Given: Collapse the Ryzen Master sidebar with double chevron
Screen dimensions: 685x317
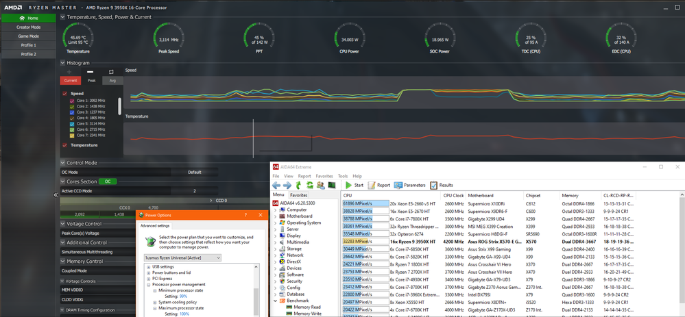Looking at the screenshot, I should [56, 195].
